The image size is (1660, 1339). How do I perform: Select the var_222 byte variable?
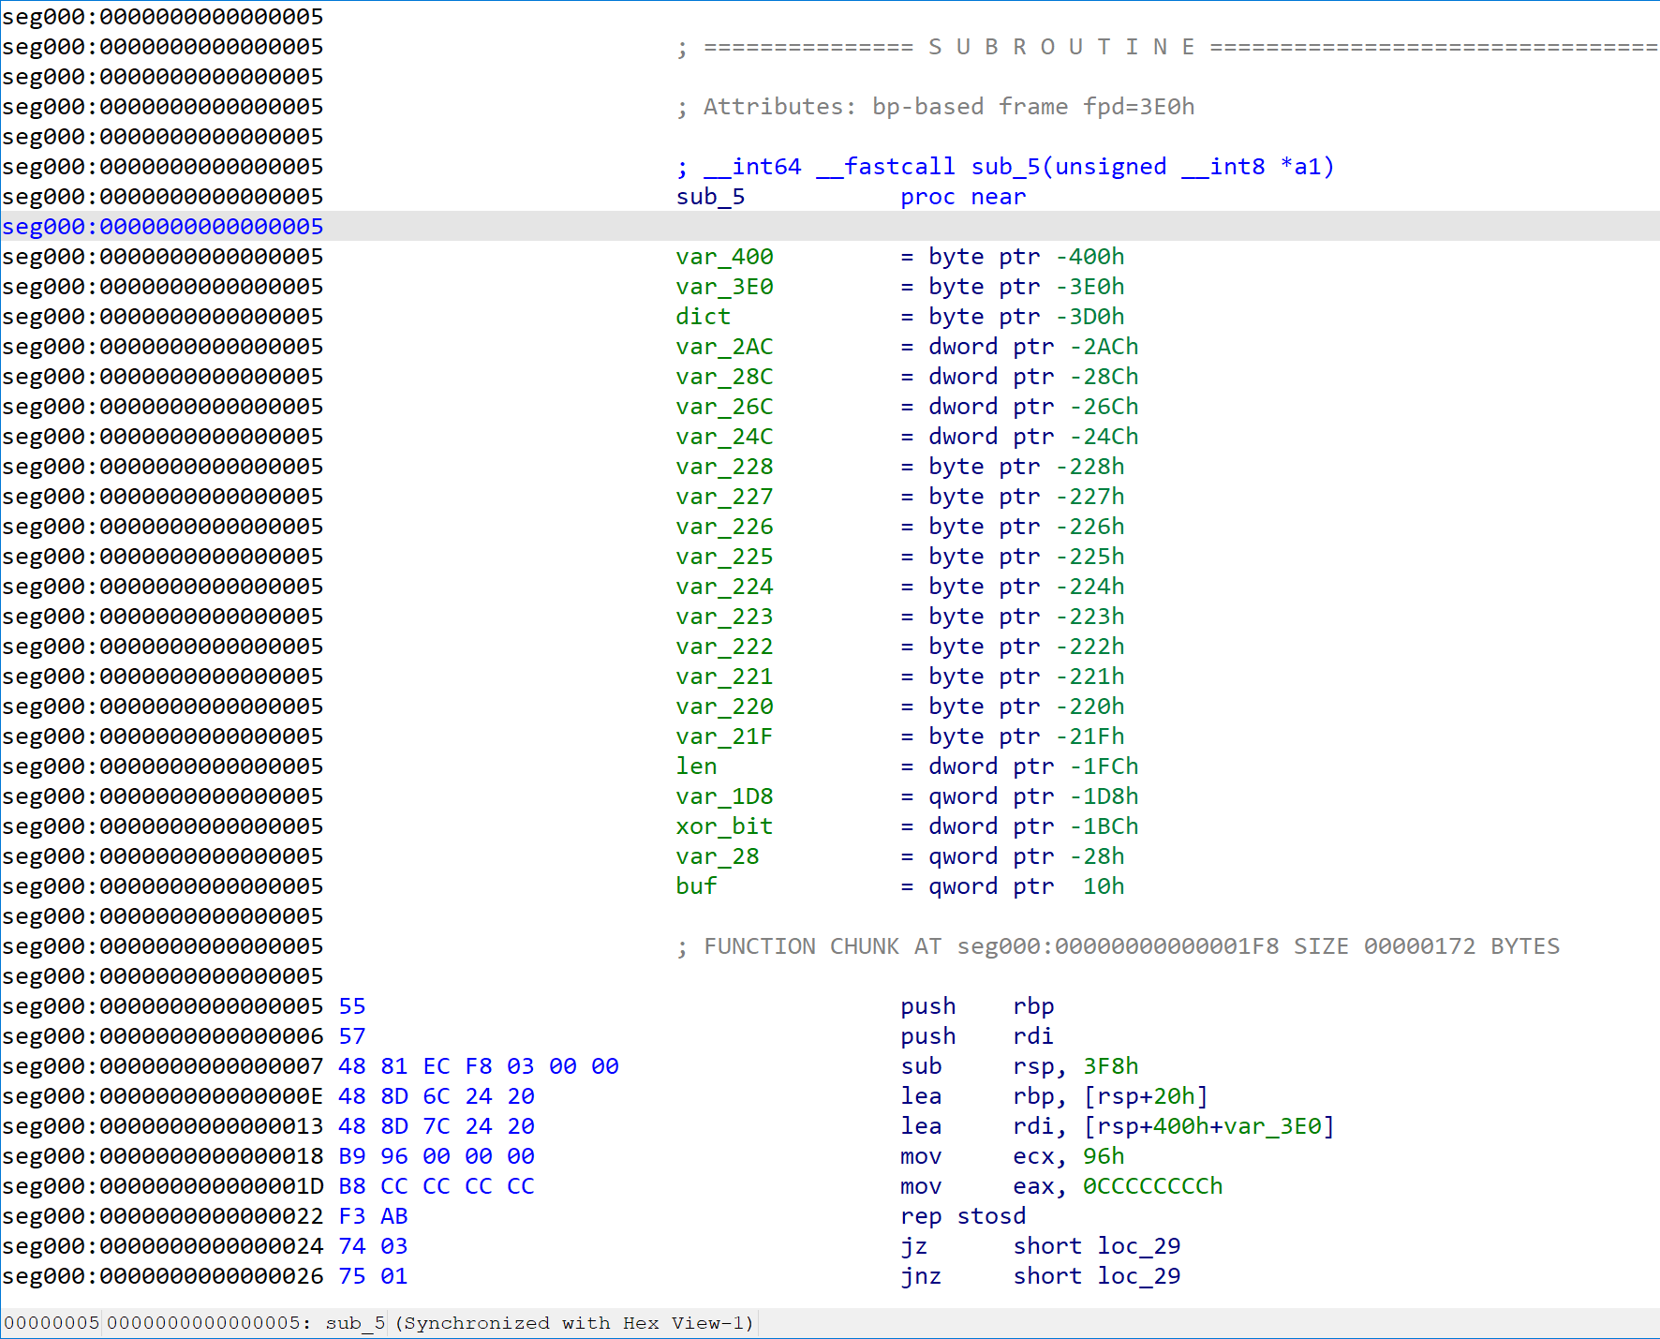pos(724,647)
